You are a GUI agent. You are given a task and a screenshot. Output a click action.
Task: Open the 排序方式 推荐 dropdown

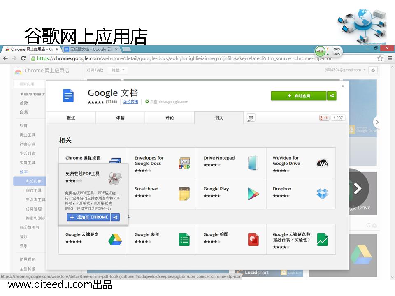point(118,70)
